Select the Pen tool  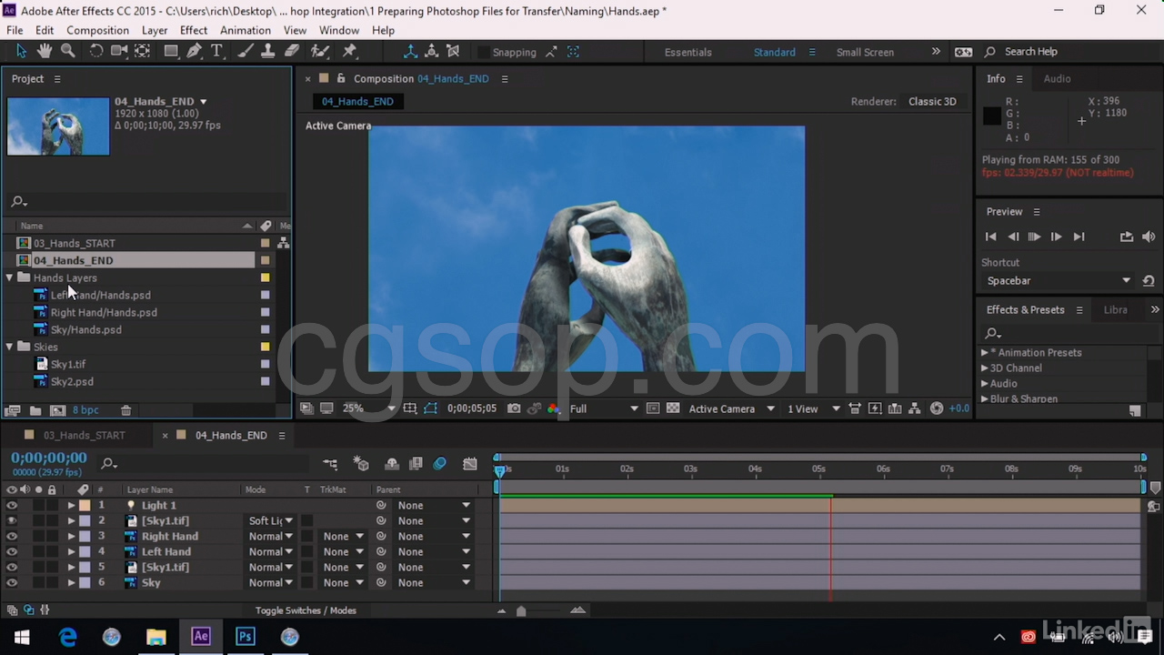click(x=194, y=52)
